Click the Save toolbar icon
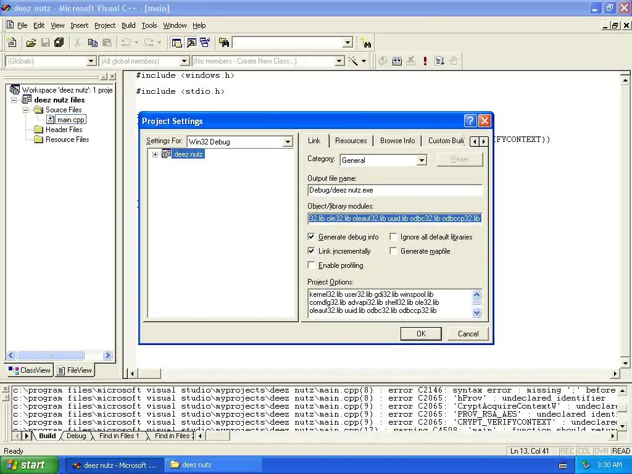The width and height of the screenshot is (632, 474). (x=46, y=43)
